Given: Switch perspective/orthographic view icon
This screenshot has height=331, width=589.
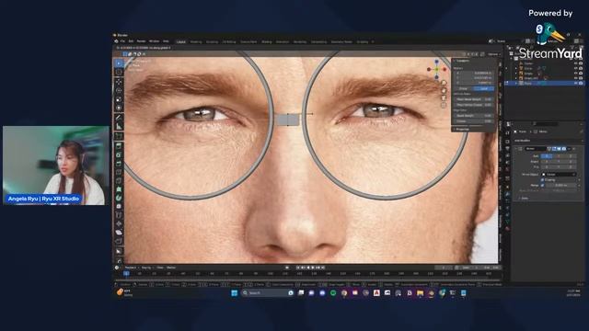Looking at the screenshot, I should point(444,106).
